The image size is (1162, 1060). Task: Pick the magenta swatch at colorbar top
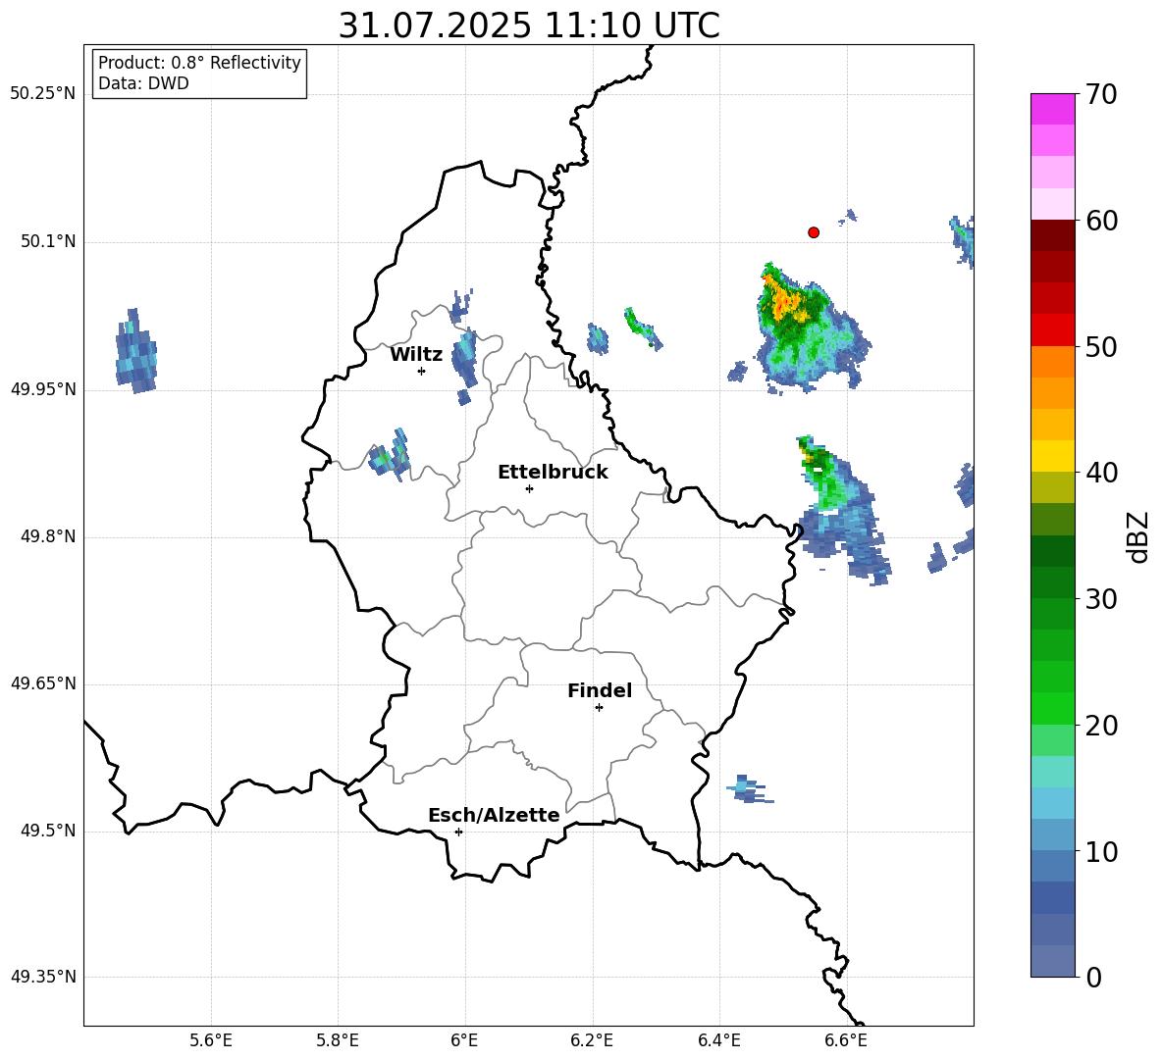1053,110
